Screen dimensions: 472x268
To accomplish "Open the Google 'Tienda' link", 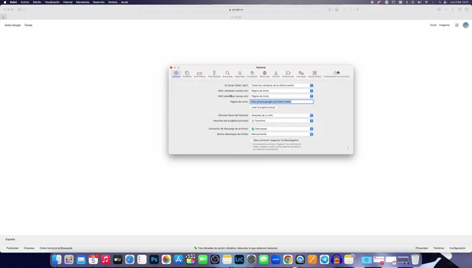I will pos(28,26).
